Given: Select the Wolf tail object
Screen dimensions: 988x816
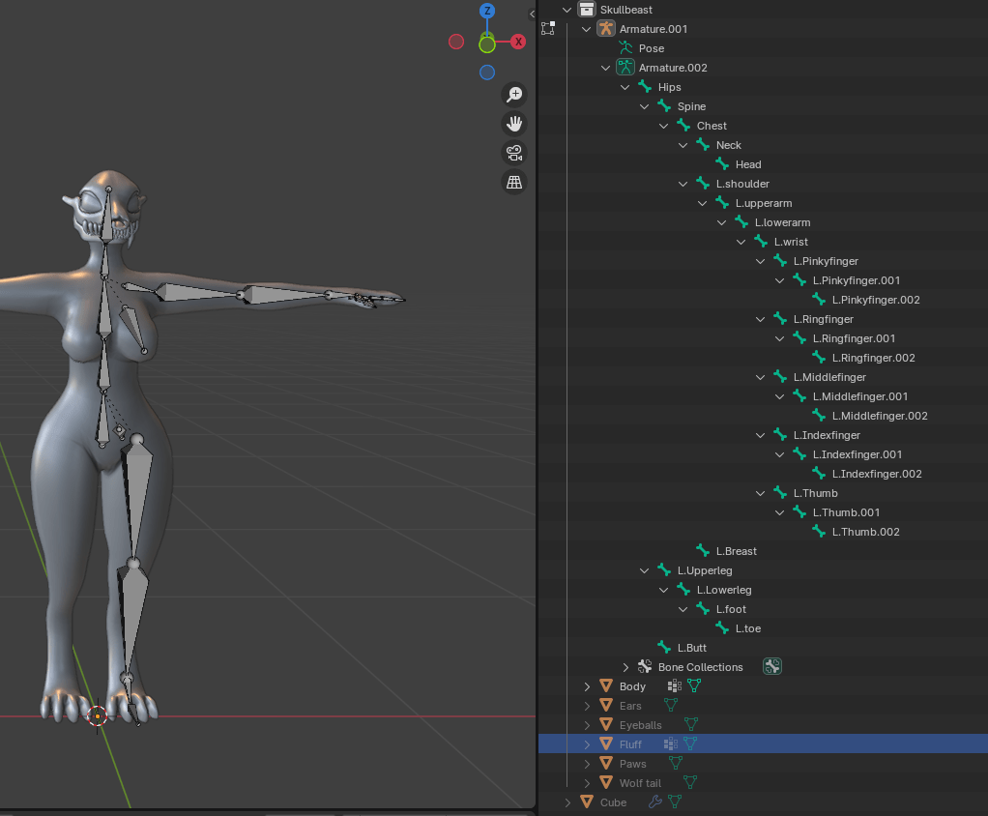Looking at the screenshot, I should (x=640, y=783).
